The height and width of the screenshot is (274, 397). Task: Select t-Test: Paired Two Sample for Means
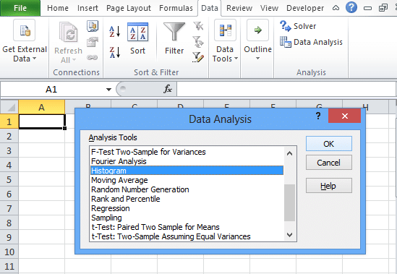pos(187,227)
